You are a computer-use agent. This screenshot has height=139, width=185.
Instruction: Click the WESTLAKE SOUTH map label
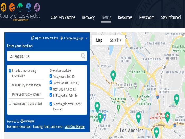(104, 127)
